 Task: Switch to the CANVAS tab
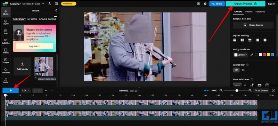[238, 11]
